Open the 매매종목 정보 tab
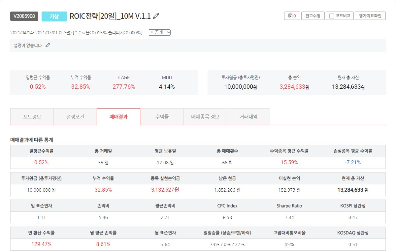396x251 pixels. [205, 116]
